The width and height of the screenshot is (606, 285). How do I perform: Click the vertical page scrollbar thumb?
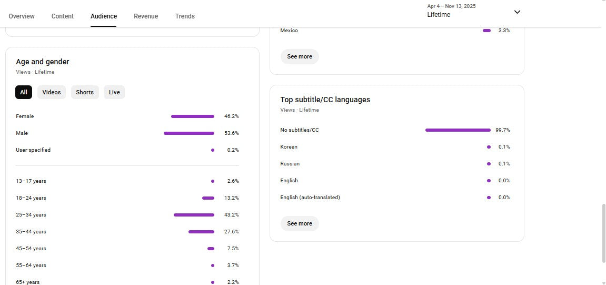point(603,233)
